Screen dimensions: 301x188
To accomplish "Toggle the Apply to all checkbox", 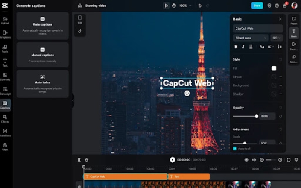I will coord(235,149).
